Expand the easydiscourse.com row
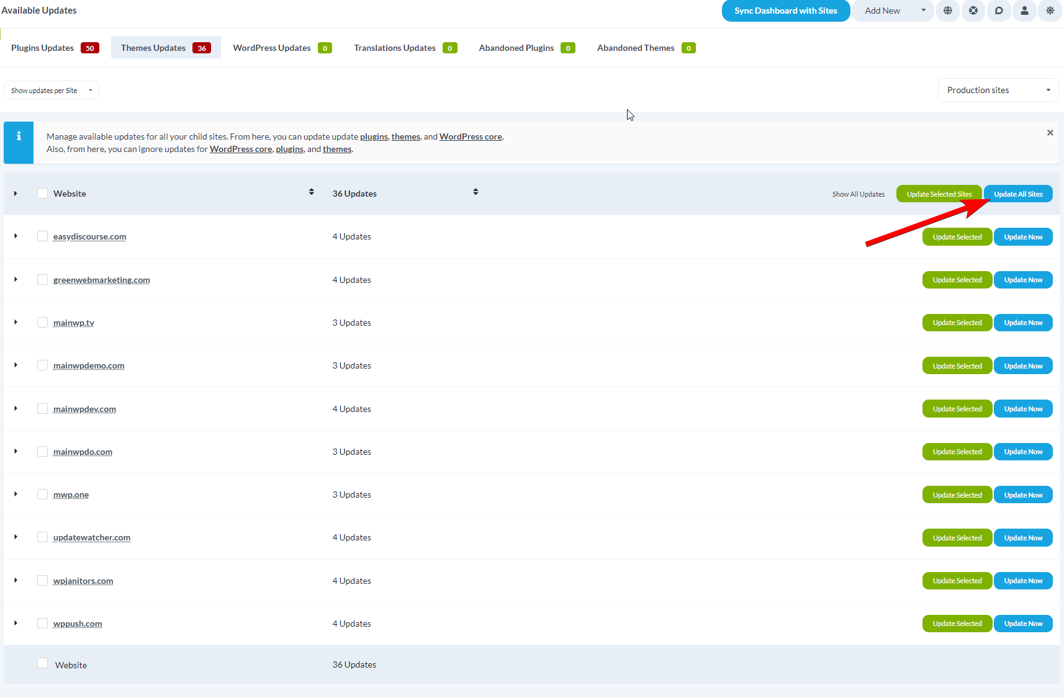Screen dimensions: 1064x698 16,236
